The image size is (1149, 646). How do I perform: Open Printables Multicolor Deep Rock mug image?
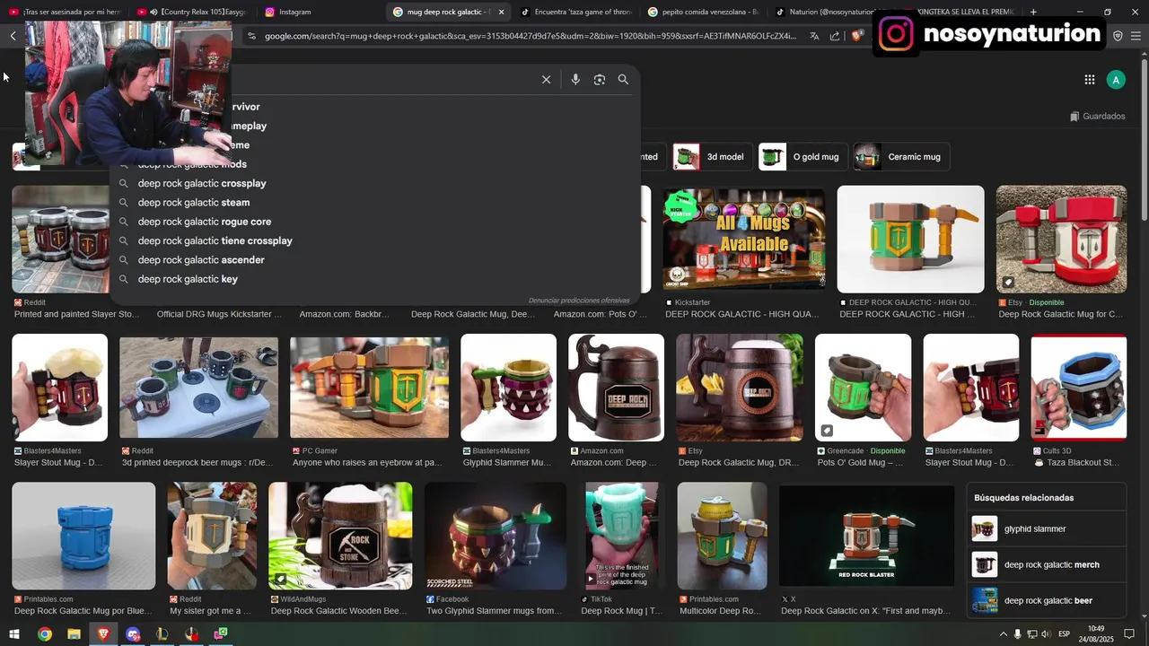point(722,537)
